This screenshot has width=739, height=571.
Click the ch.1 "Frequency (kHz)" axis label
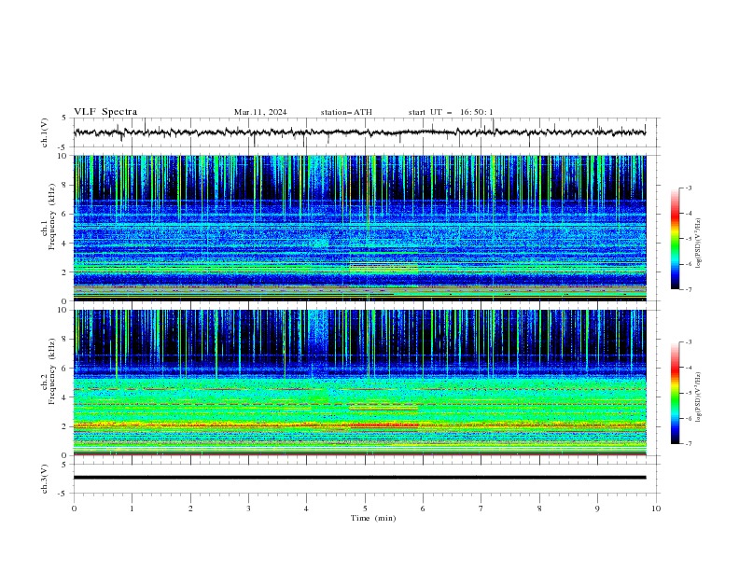tap(52, 216)
